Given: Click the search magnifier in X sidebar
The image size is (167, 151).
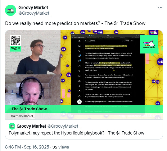Looking at the screenshot, I should tap(79, 51).
